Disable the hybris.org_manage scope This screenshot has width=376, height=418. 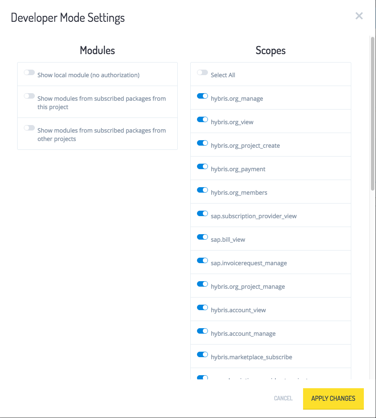tap(202, 96)
